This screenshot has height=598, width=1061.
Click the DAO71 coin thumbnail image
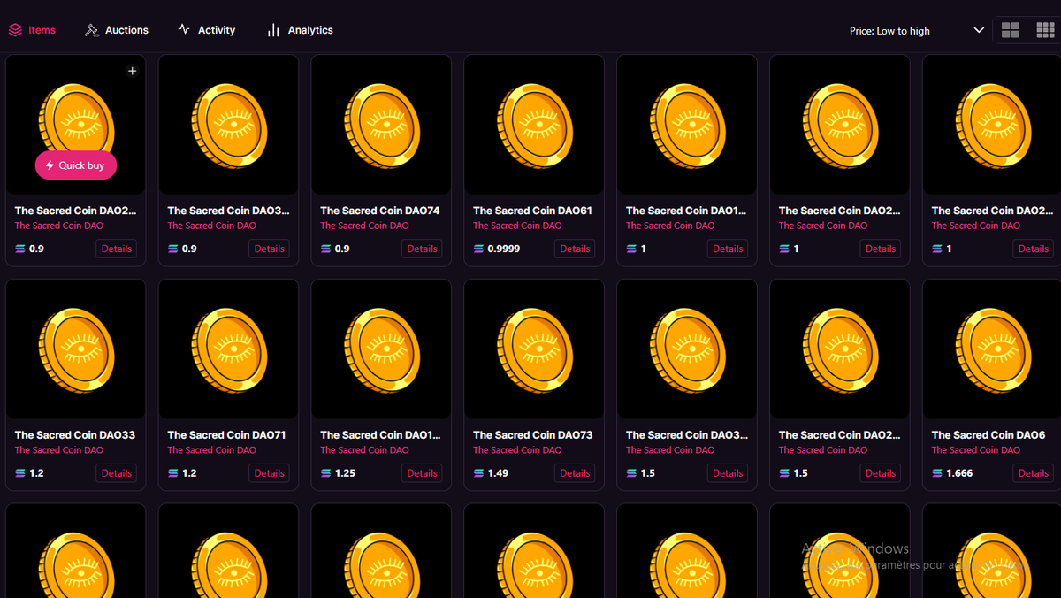[229, 349]
